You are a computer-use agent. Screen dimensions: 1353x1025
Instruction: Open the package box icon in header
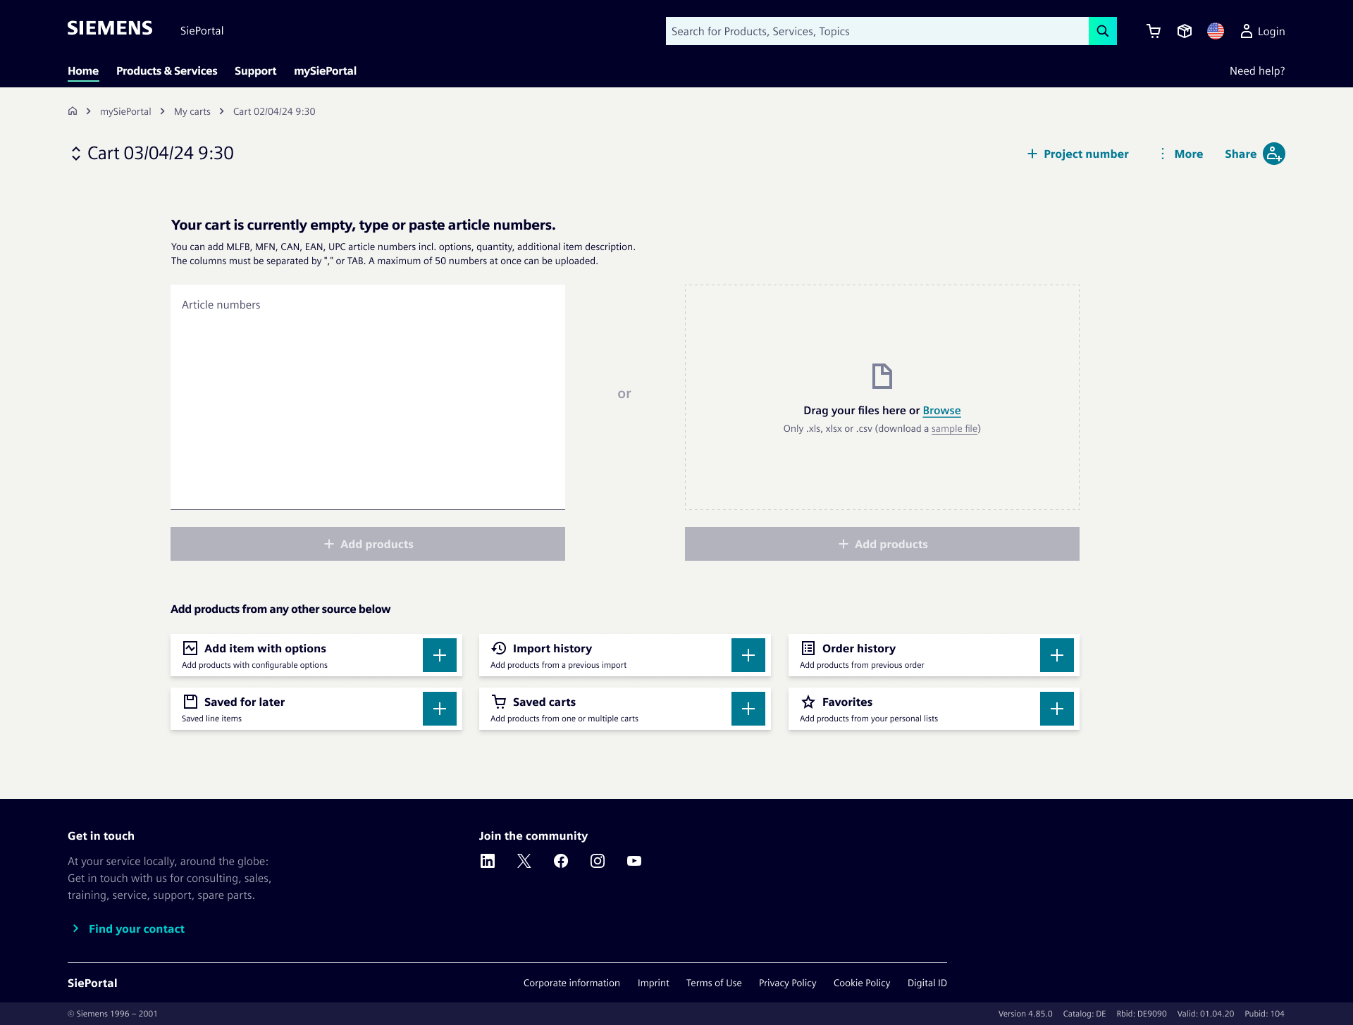tap(1185, 31)
